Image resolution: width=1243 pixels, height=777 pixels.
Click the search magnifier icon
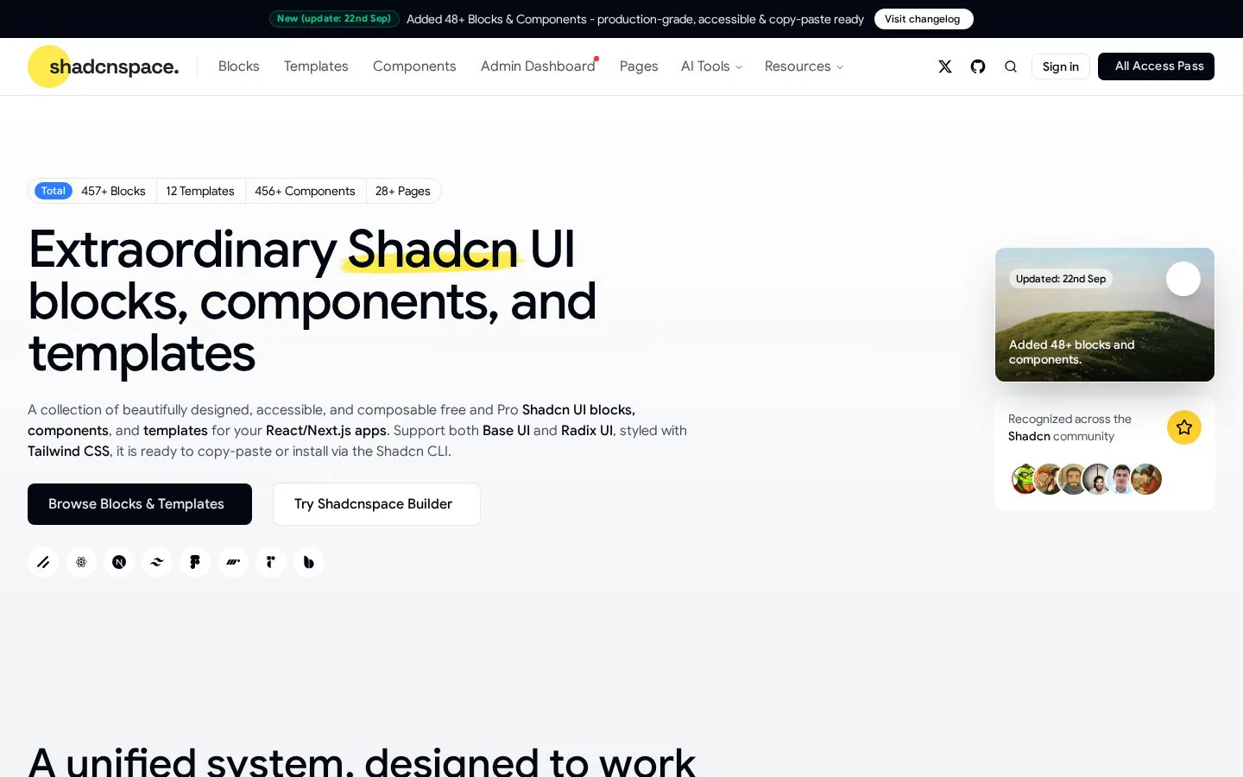tap(1011, 66)
